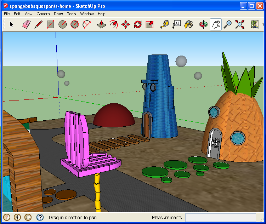This screenshot has height=224, width=266.
Task: Maximize the SketchUp Pro window
Action: (251, 6)
